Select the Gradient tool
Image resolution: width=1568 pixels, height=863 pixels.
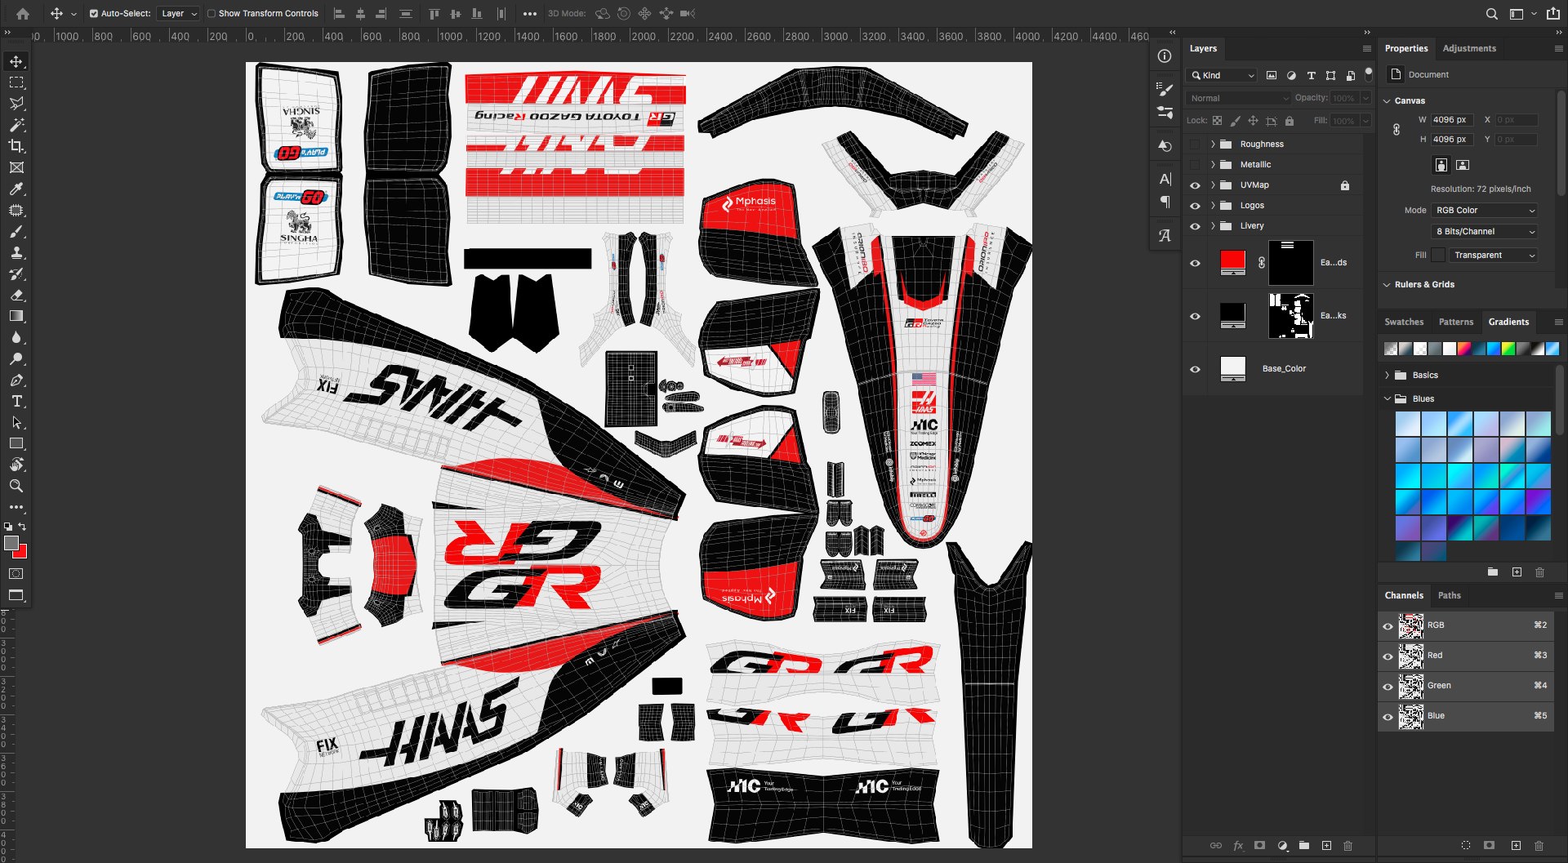coord(16,316)
